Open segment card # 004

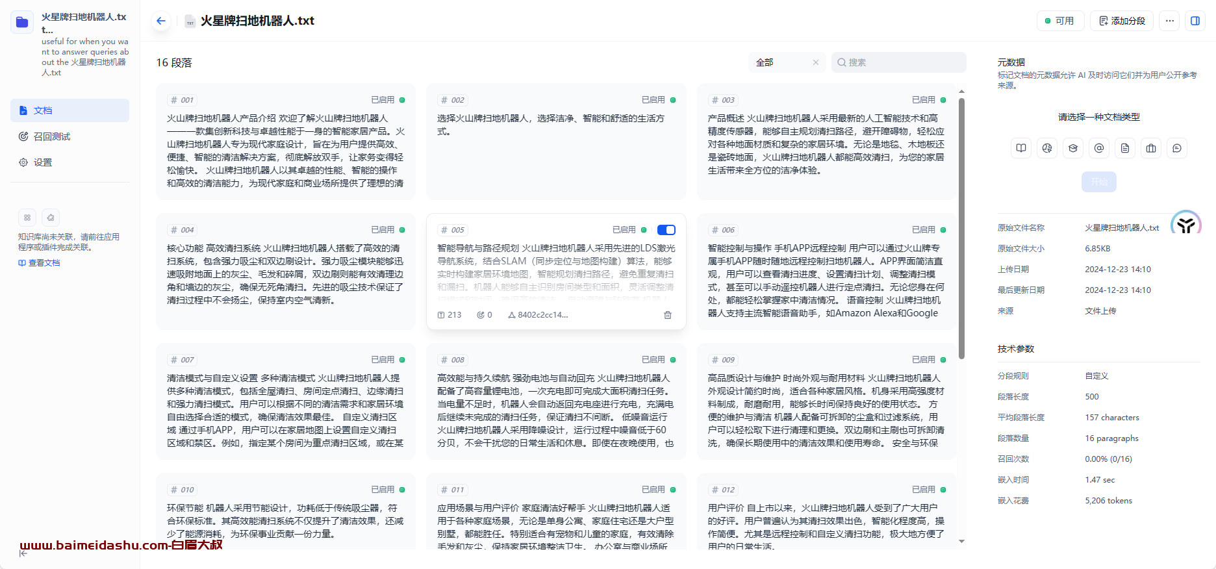[x=286, y=272]
